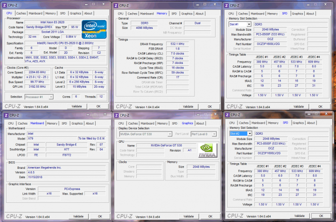Viewport: 336px width, 222px height.
Task: Click the LPCIO value IT8772
Action: click(x=67, y=155)
